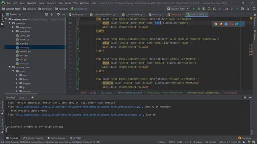Open the Project view selector dropdown

pyautogui.click(x=14, y=14)
